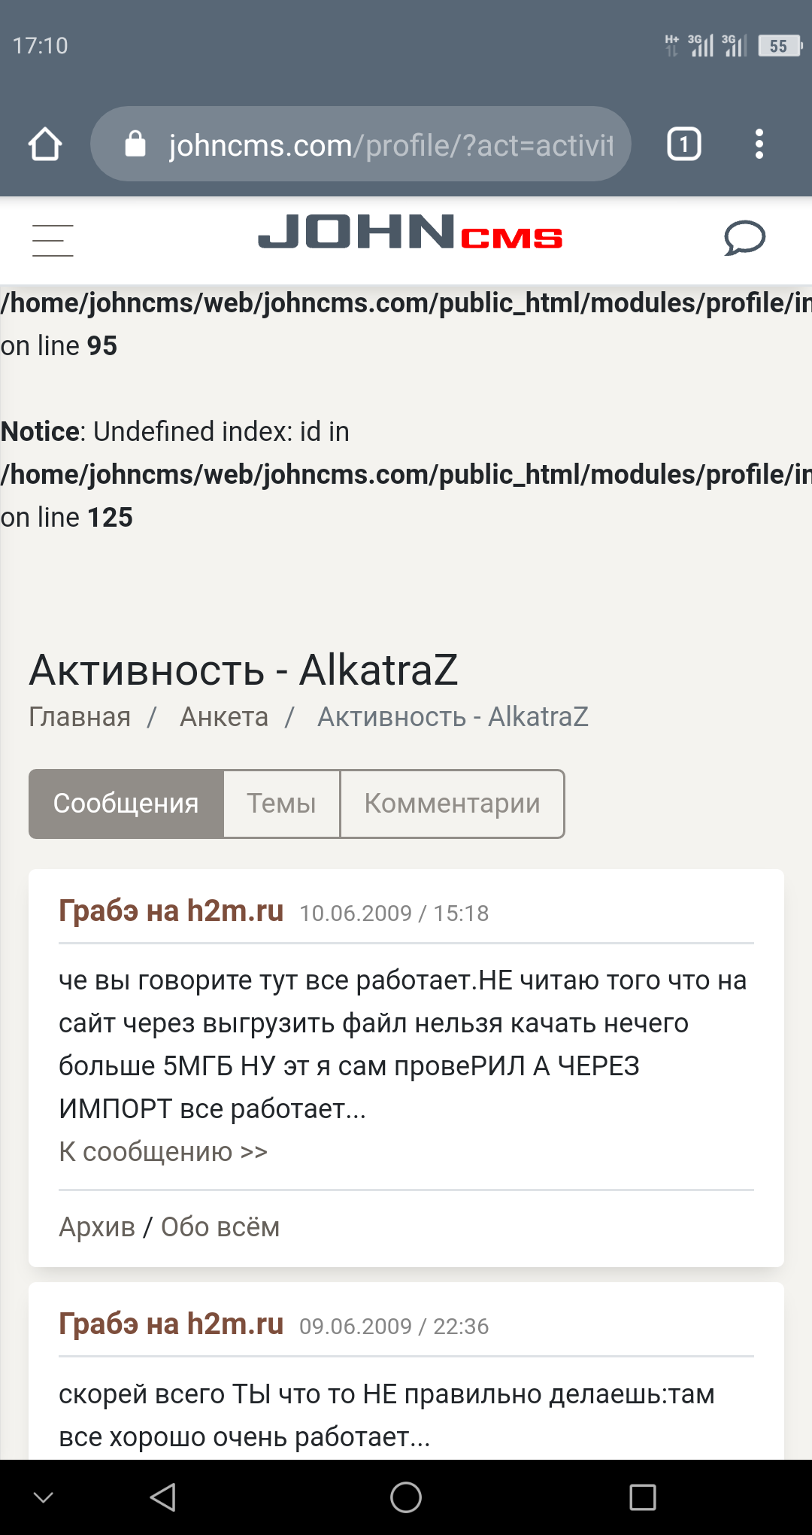
Task: Open first Грабэ на h2m.ru topic title
Action: 171,911
